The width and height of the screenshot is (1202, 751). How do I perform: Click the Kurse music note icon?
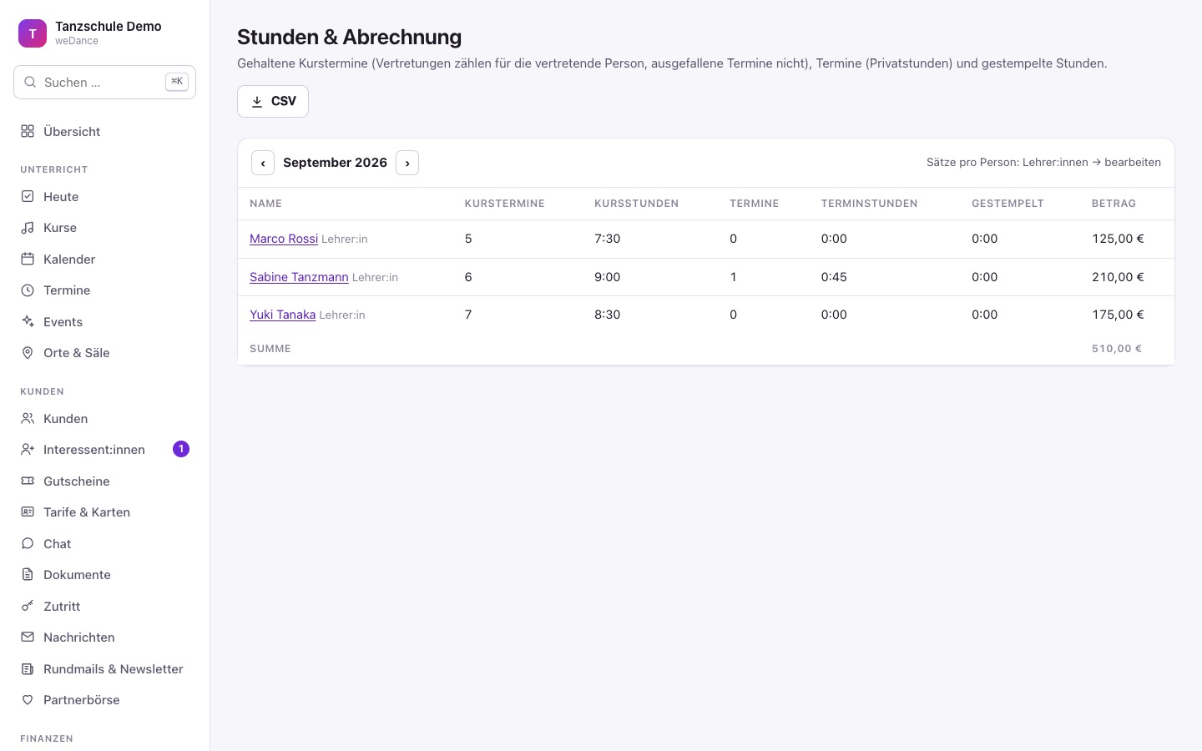pos(28,228)
